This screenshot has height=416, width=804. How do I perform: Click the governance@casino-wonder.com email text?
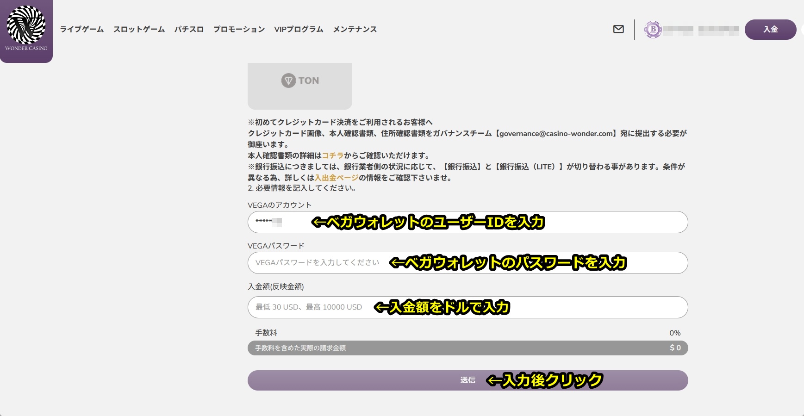coord(556,133)
